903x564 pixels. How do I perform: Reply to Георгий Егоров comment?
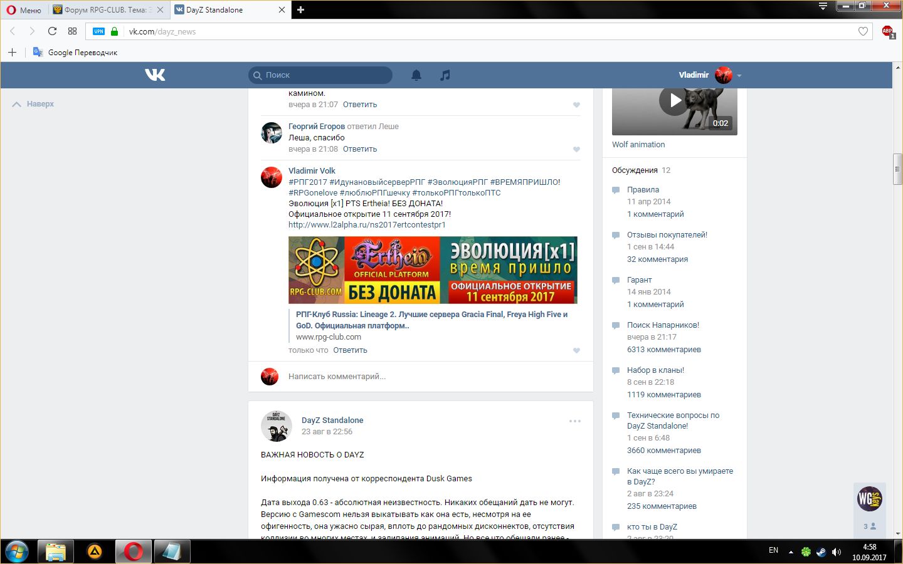click(x=360, y=149)
